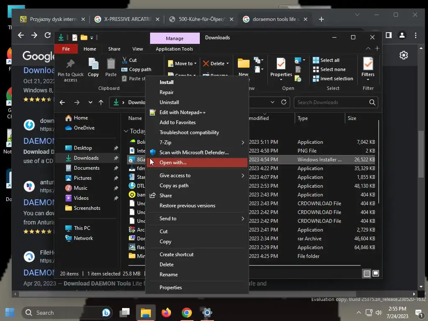
Task: Click the Search Downloads field
Action: (336, 102)
